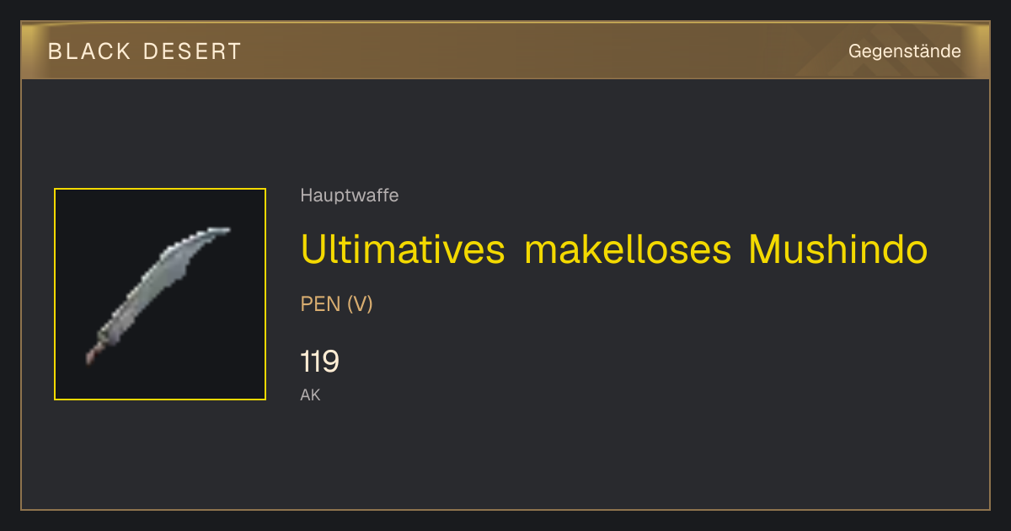Click the 119 attack value
This screenshot has height=531, width=1011.
(320, 362)
